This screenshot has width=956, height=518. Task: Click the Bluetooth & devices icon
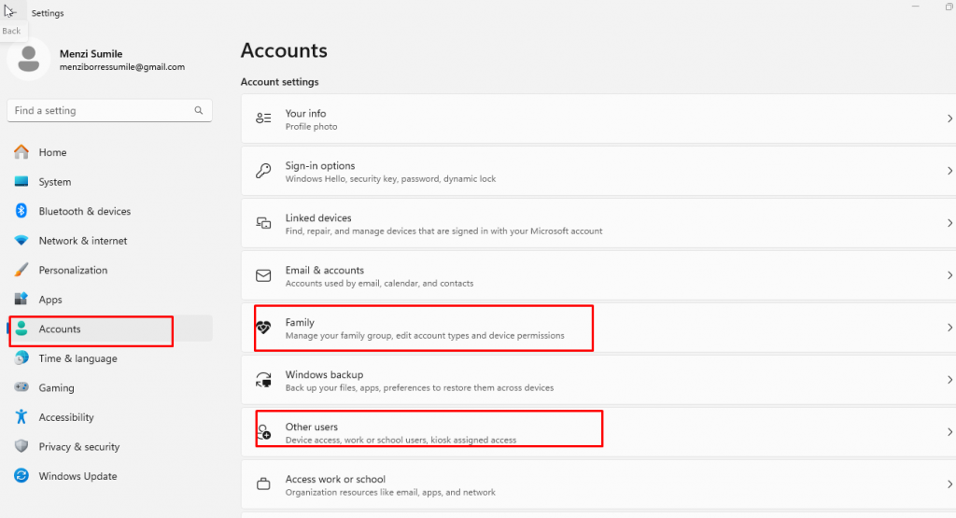click(x=21, y=211)
